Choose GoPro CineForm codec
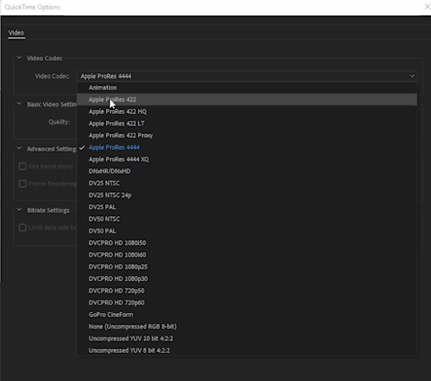This screenshot has width=431, height=381. tap(247, 314)
